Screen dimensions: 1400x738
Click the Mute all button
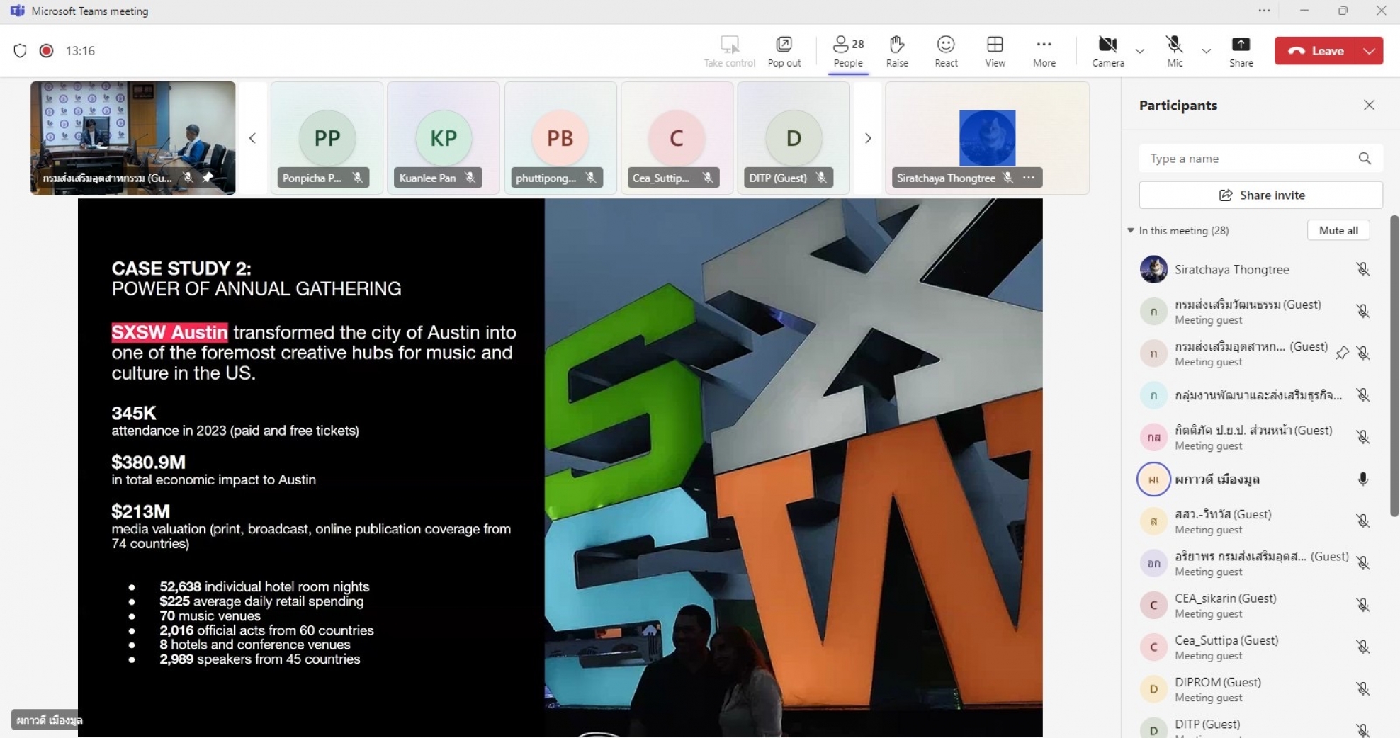(1338, 230)
